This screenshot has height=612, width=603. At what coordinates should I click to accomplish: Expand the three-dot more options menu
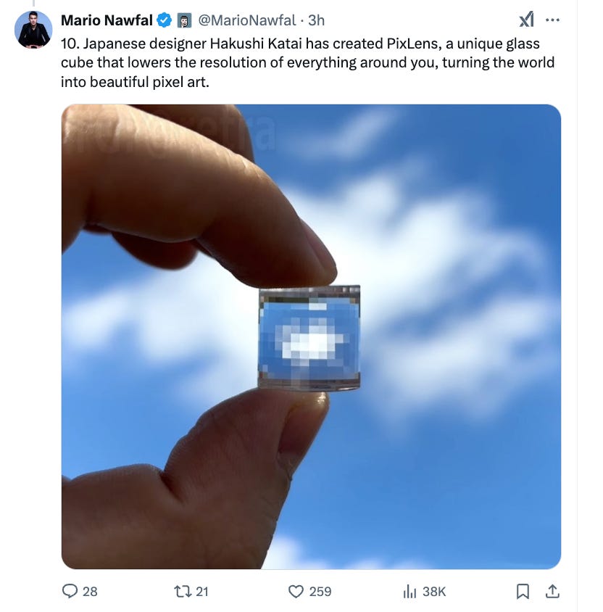[552, 20]
